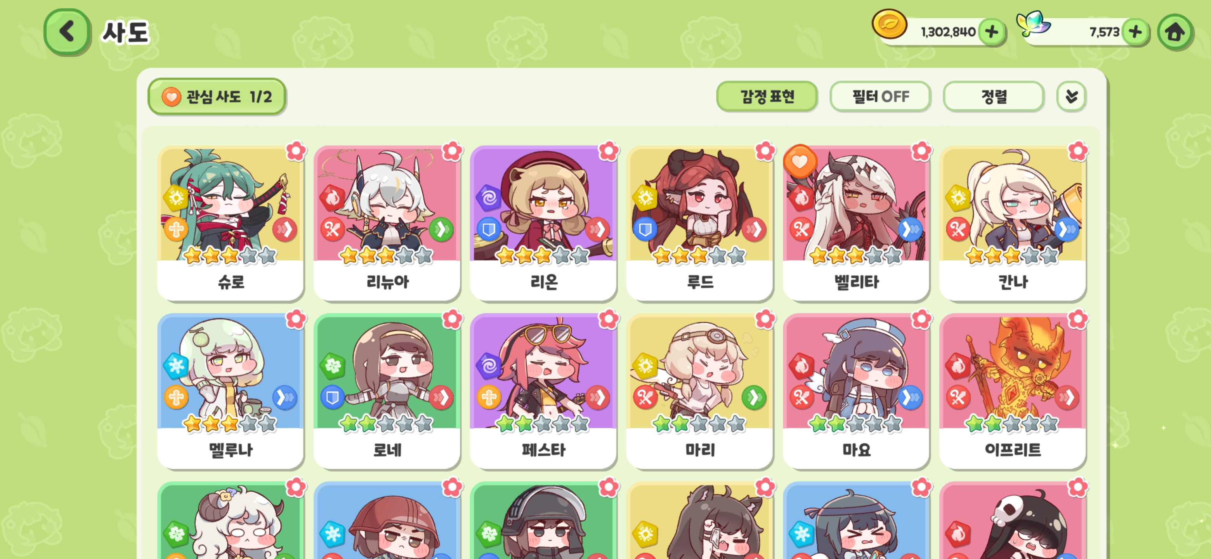This screenshot has width=1211, height=559.
Task: Add butterfly gems with the plus icon
Action: (1135, 32)
